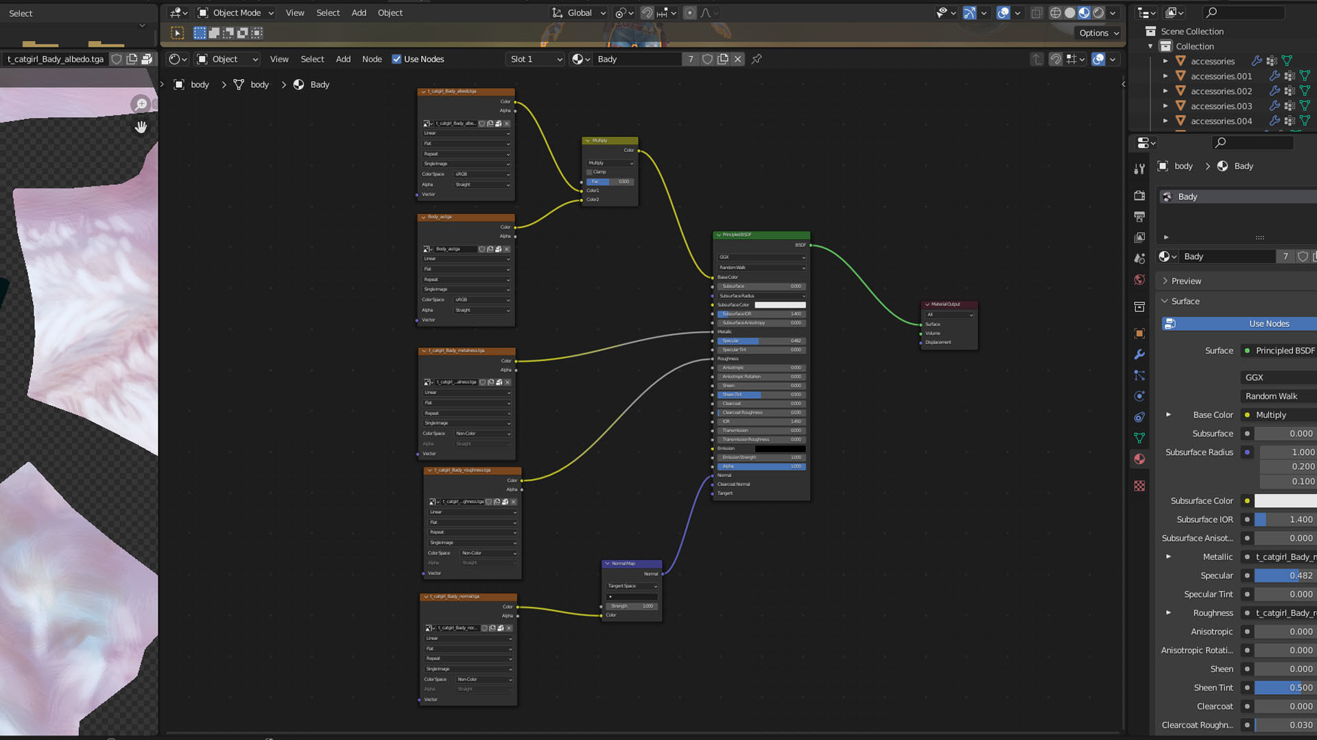Expand accessories.001 in the outliner
Viewport: 1317px width, 740px height.
[x=1165, y=76]
